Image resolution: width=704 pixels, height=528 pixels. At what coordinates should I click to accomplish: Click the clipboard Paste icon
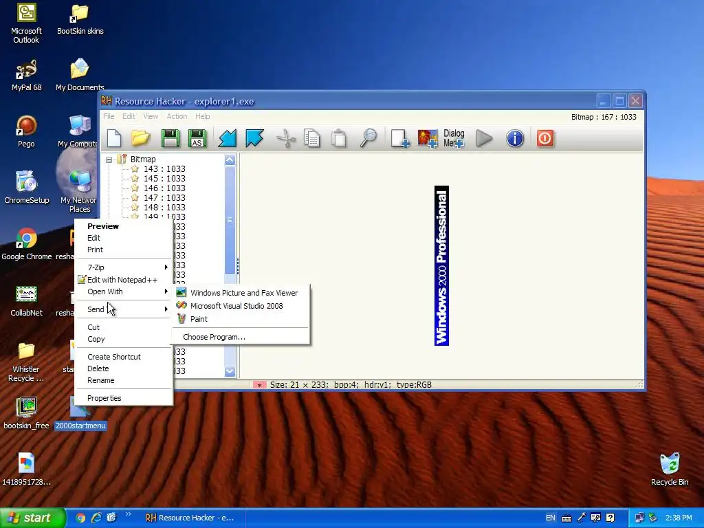pyautogui.click(x=340, y=138)
